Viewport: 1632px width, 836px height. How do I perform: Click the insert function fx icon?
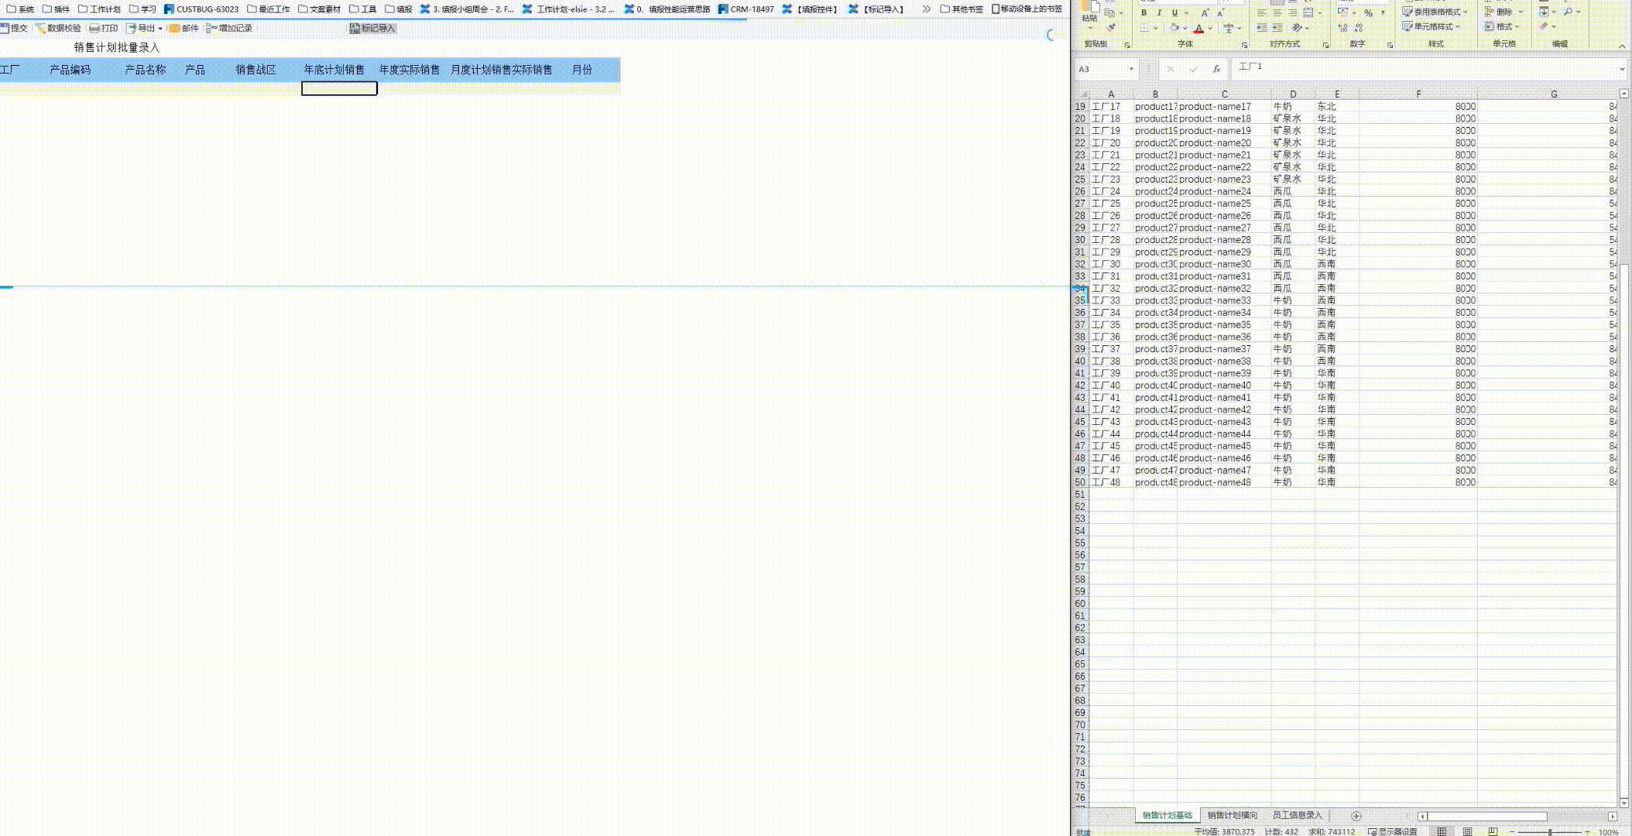tap(1216, 69)
